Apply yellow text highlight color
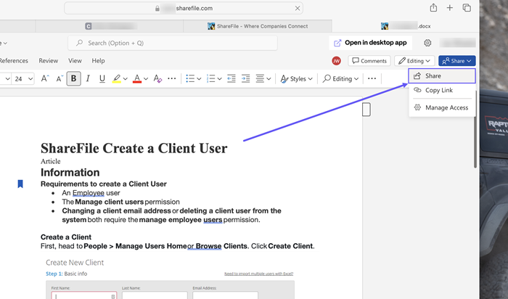 pos(117,78)
